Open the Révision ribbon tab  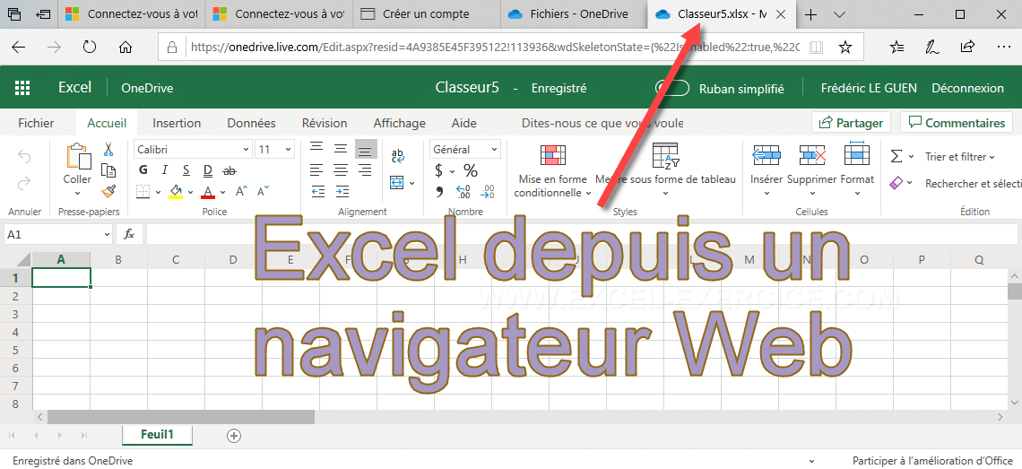[x=324, y=123]
